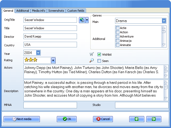Click the globe internet search icon
This screenshot has height=128, width=171.
point(82,20)
